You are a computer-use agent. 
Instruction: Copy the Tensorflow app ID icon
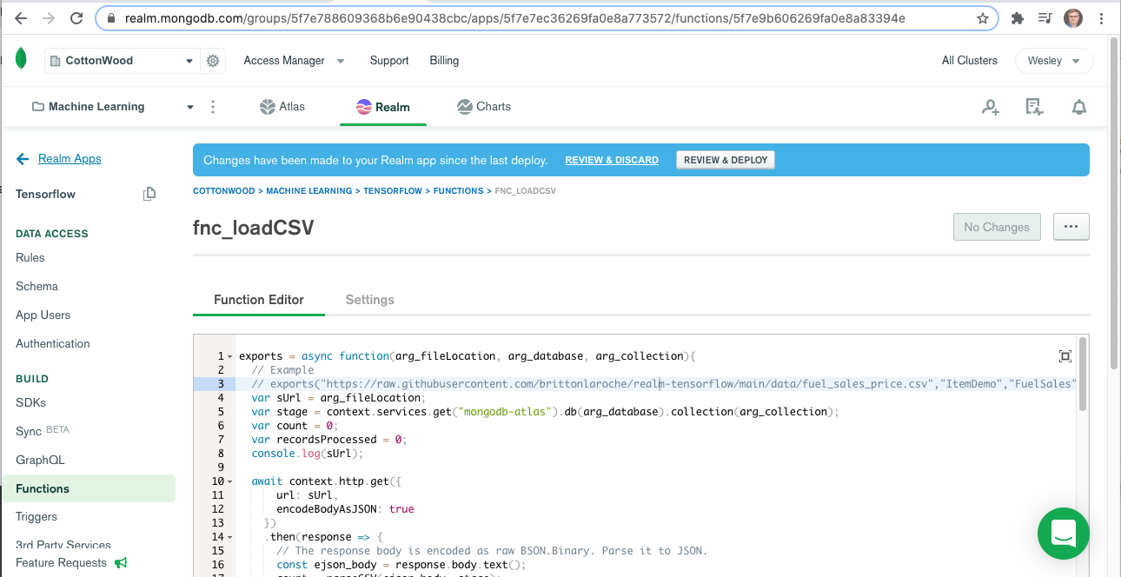click(x=149, y=194)
